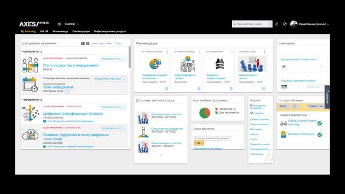Open the Поддержка side tab

tap(327, 97)
